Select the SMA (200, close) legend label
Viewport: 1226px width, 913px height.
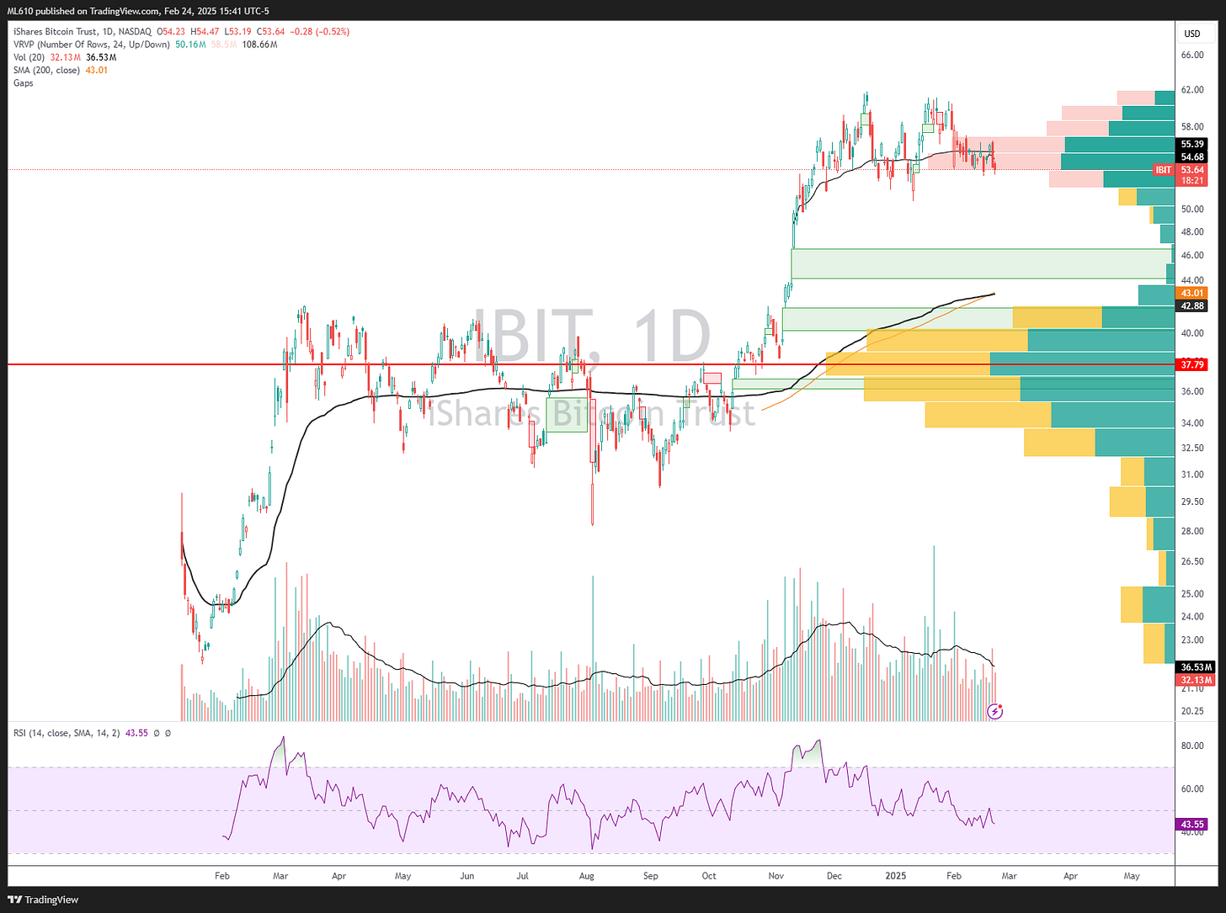[x=47, y=70]
